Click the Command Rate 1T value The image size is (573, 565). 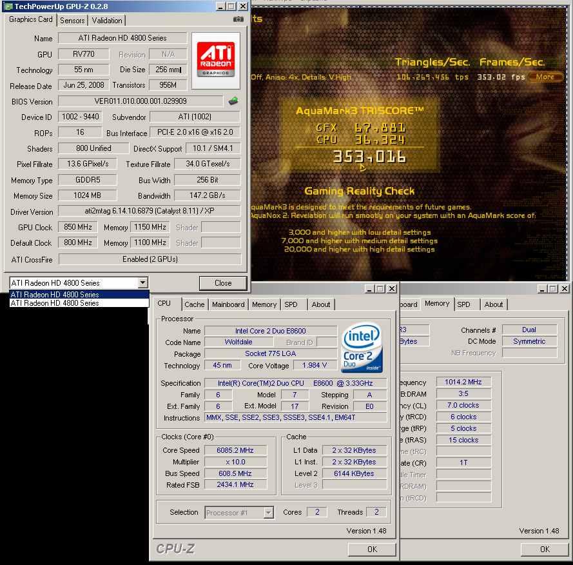(463, 463)
